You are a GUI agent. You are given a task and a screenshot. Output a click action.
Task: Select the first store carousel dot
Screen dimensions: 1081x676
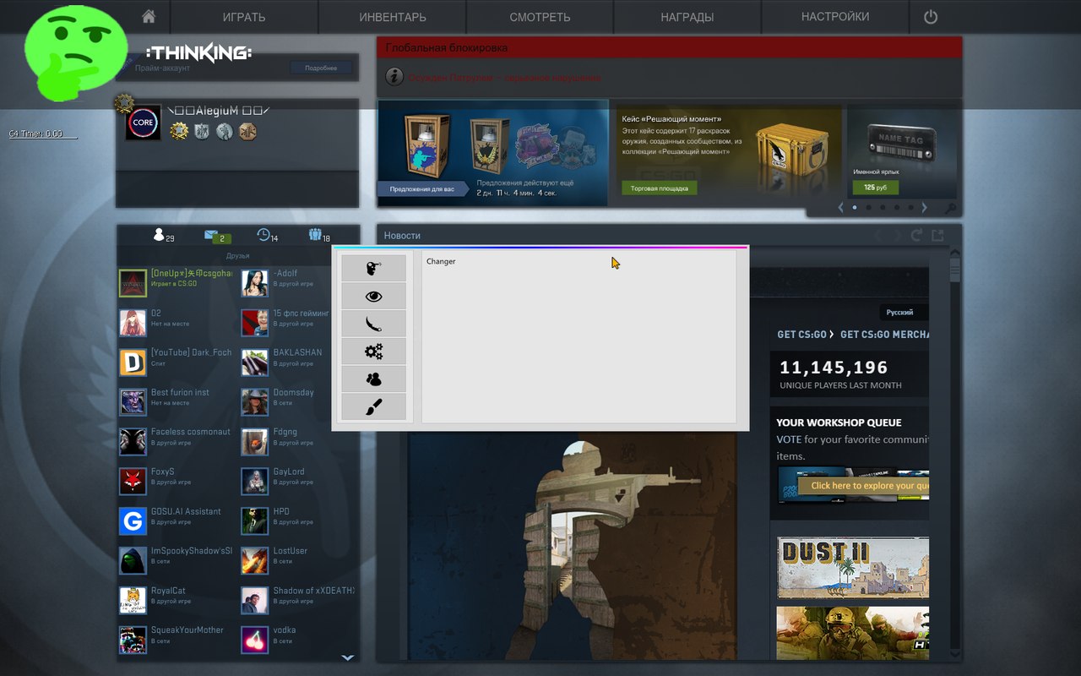click(x=855, y=208)
